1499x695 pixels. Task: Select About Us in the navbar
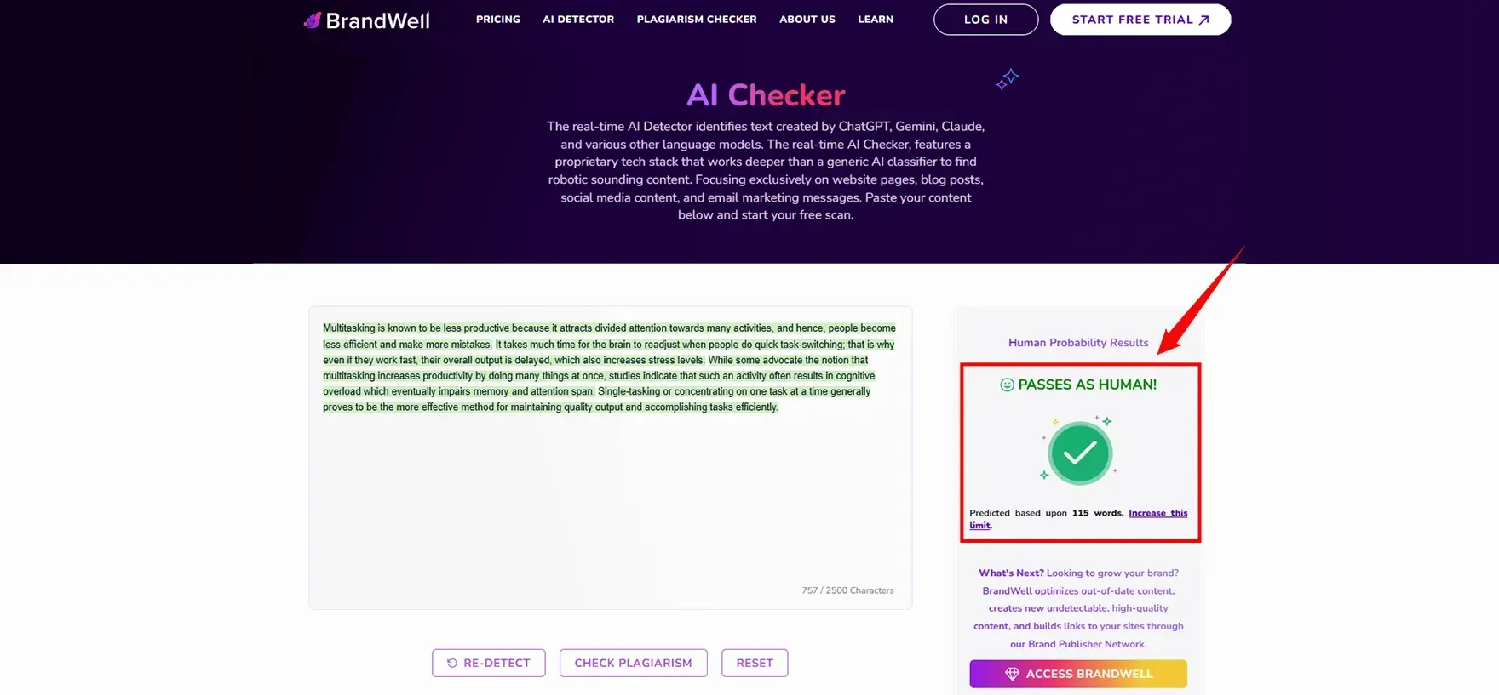pyautogui.click(x=807, y=20)
